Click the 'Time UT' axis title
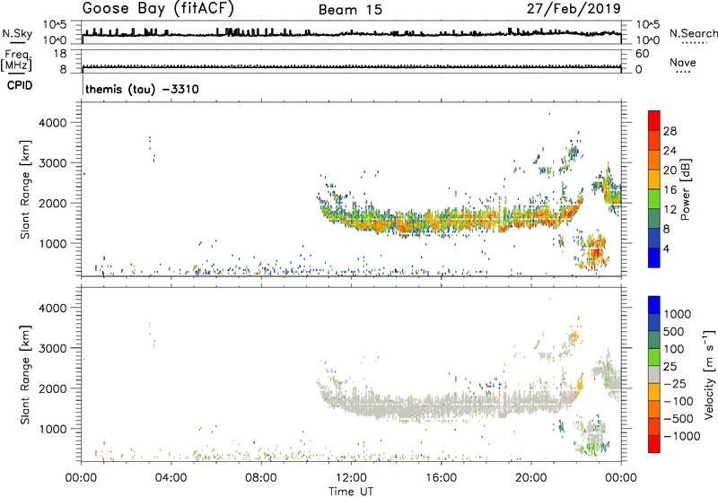 click(x=351, y=492)
